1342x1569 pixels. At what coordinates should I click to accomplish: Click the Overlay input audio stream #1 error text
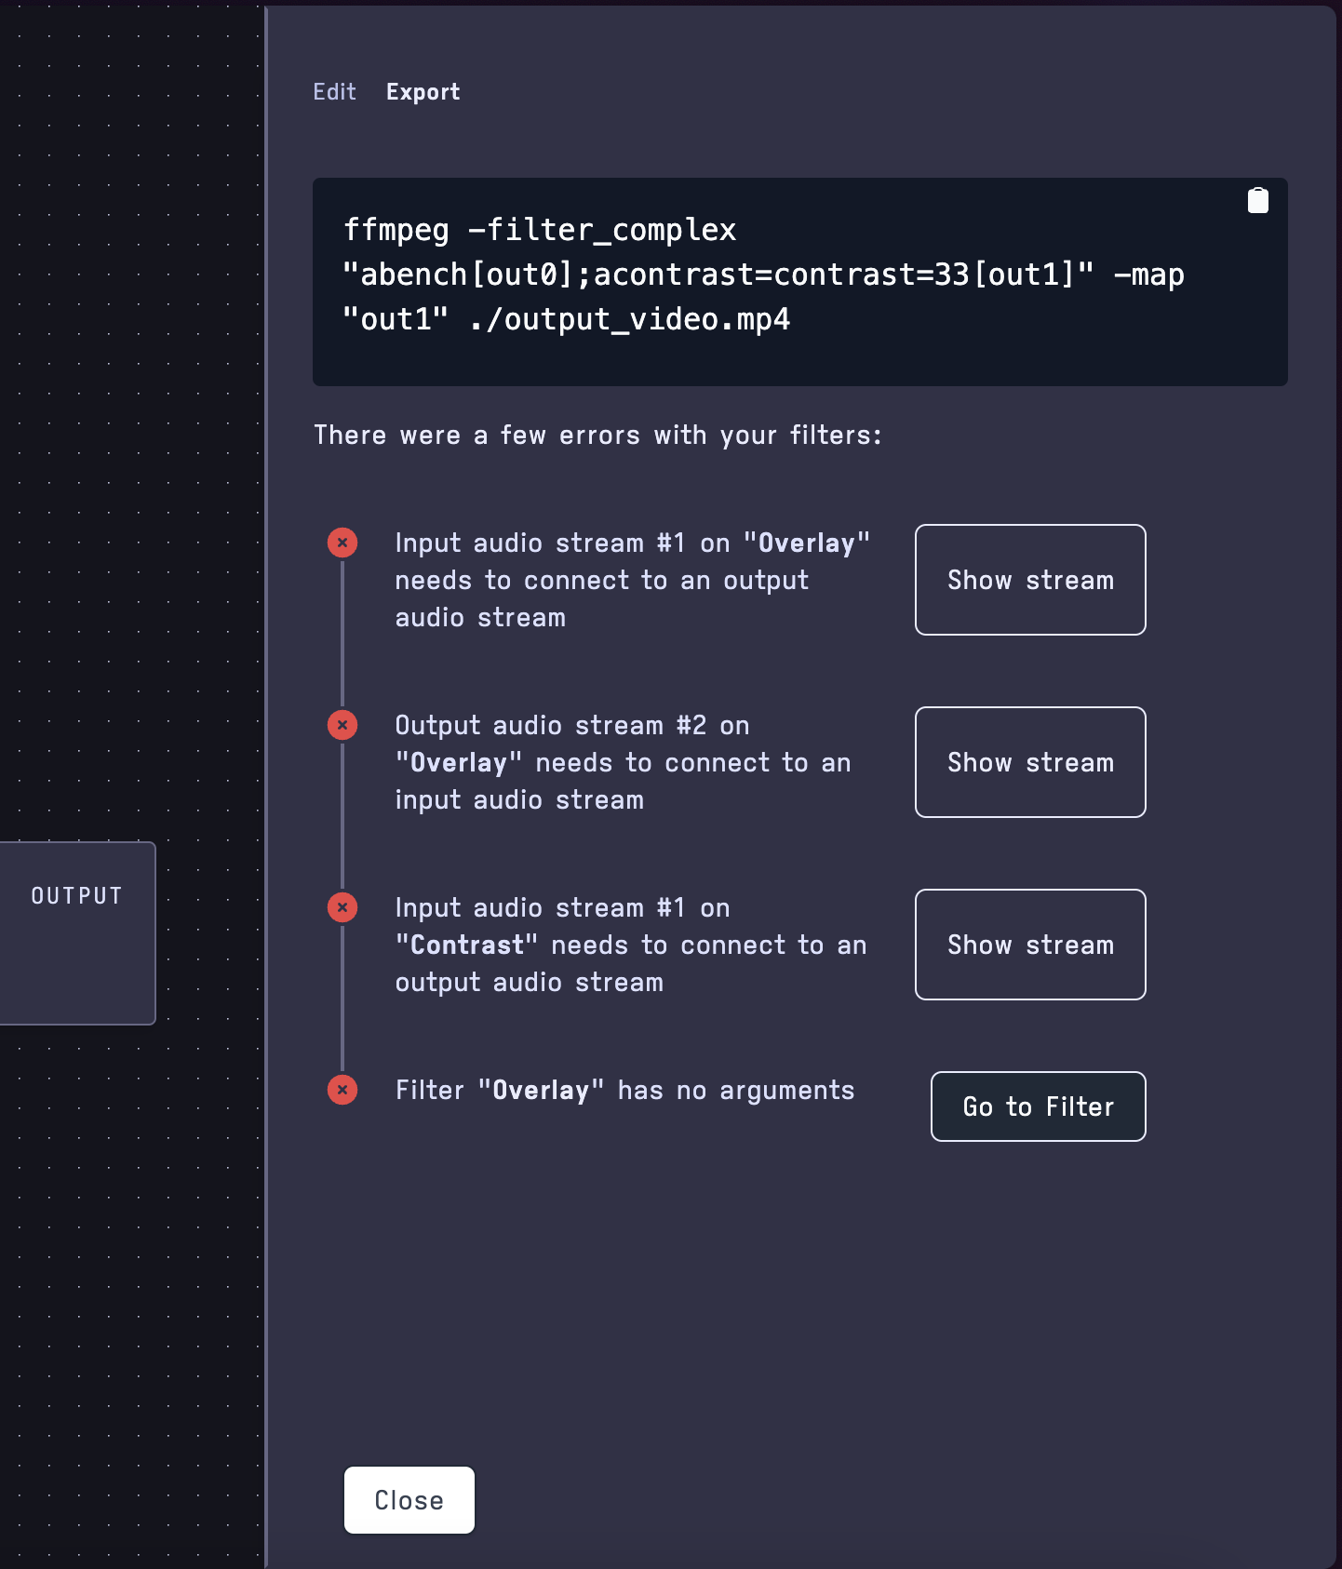coord(631,580)
